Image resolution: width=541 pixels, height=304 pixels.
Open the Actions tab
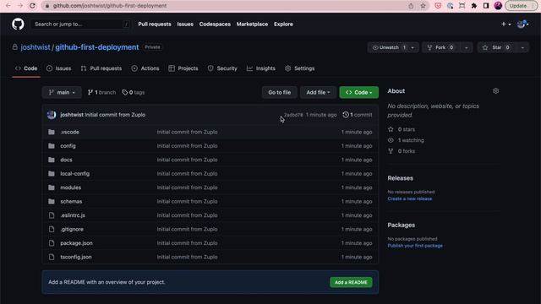pos(145,68)
